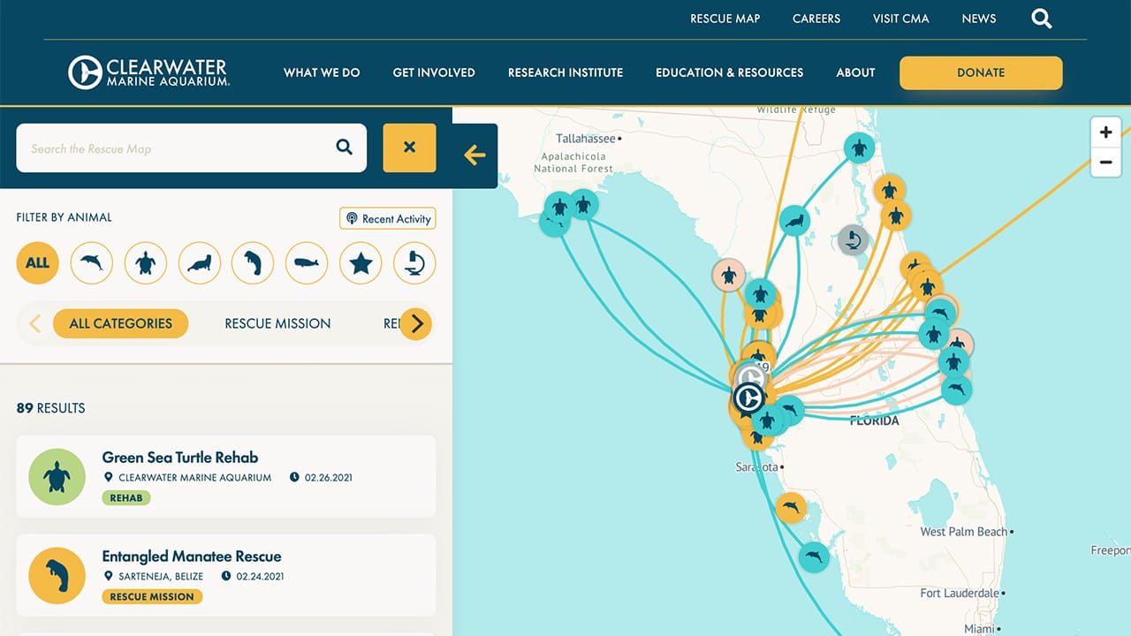Select the manatee animal filter
The width and height of the screenshot is (1131, 636).
point(253,263)
